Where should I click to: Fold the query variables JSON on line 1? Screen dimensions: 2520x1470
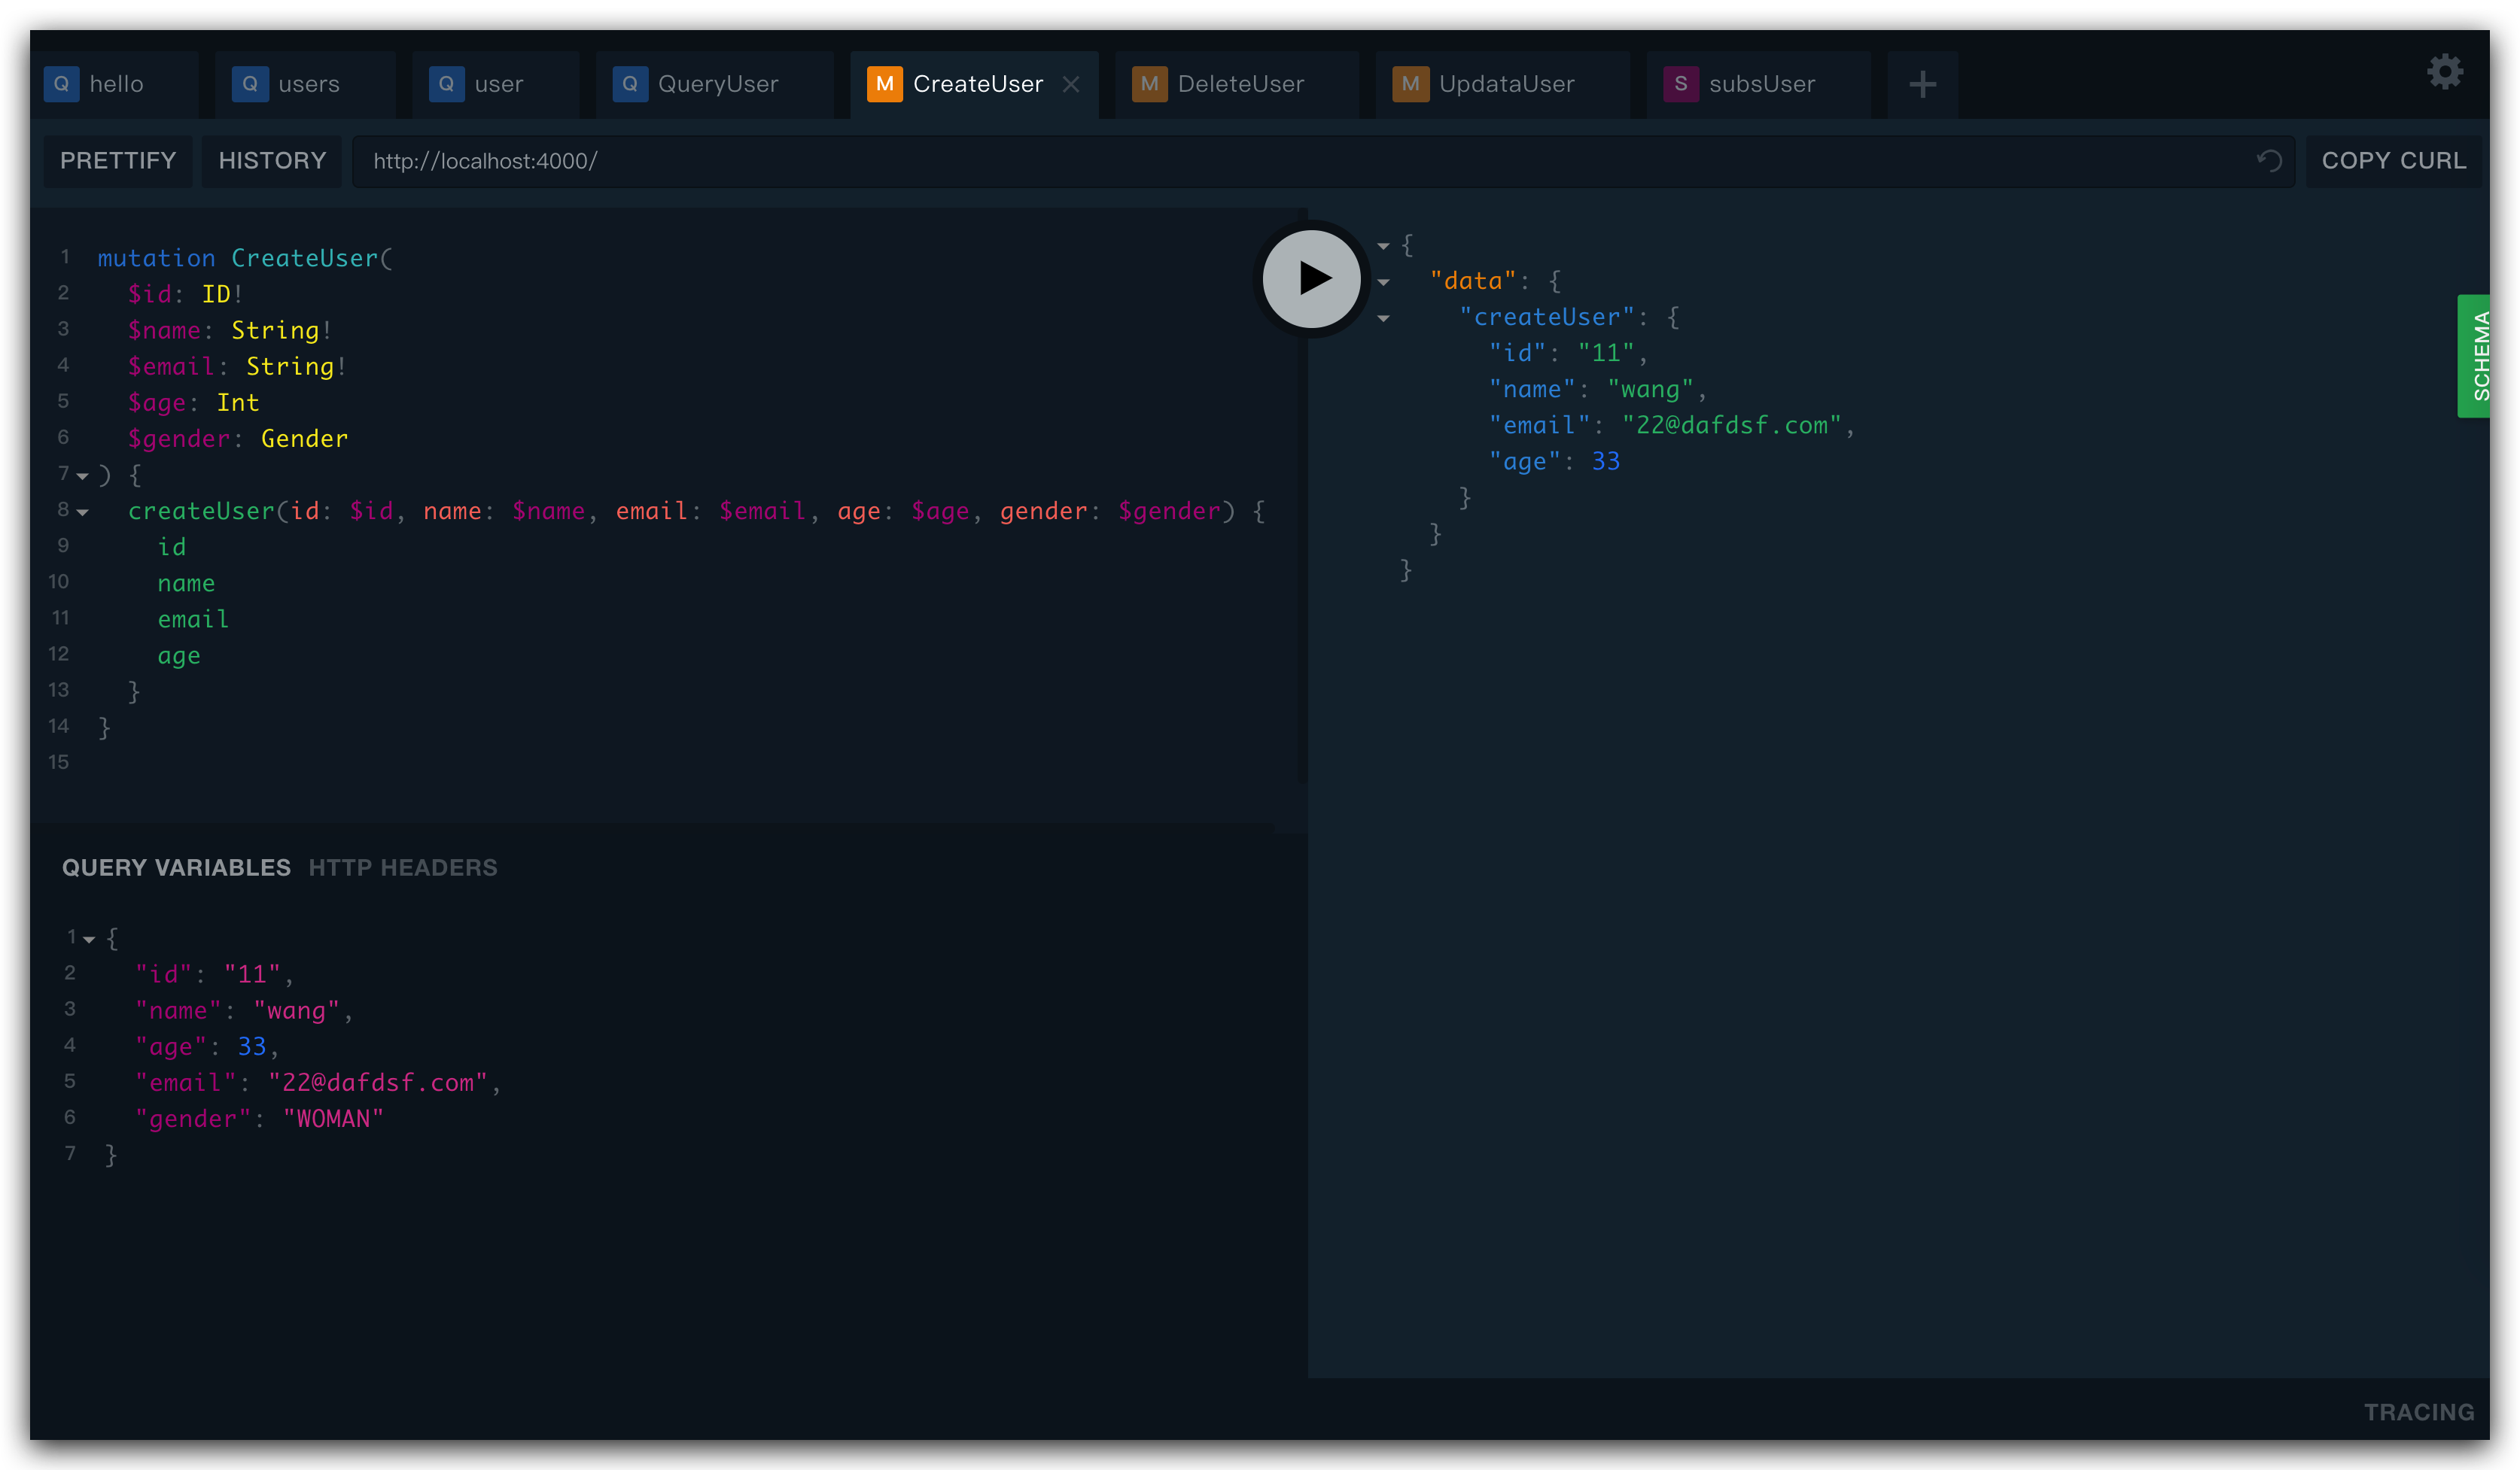89,940
